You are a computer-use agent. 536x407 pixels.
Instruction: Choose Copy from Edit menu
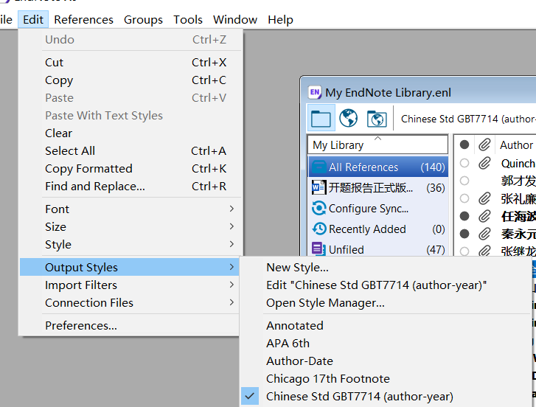(130, 80)
